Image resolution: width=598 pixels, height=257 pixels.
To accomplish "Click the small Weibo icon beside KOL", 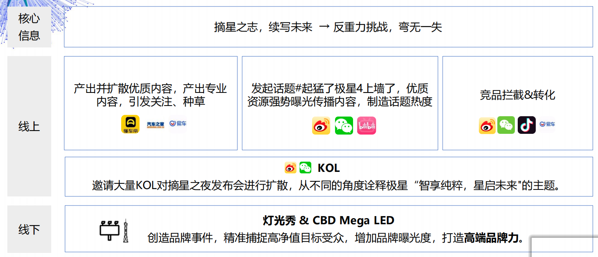I will (x=290, y=168).
